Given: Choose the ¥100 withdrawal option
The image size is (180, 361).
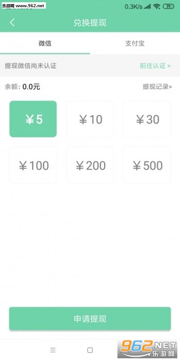Looking at the screenshot, I should pyautogui.click(x=33, y=165).
